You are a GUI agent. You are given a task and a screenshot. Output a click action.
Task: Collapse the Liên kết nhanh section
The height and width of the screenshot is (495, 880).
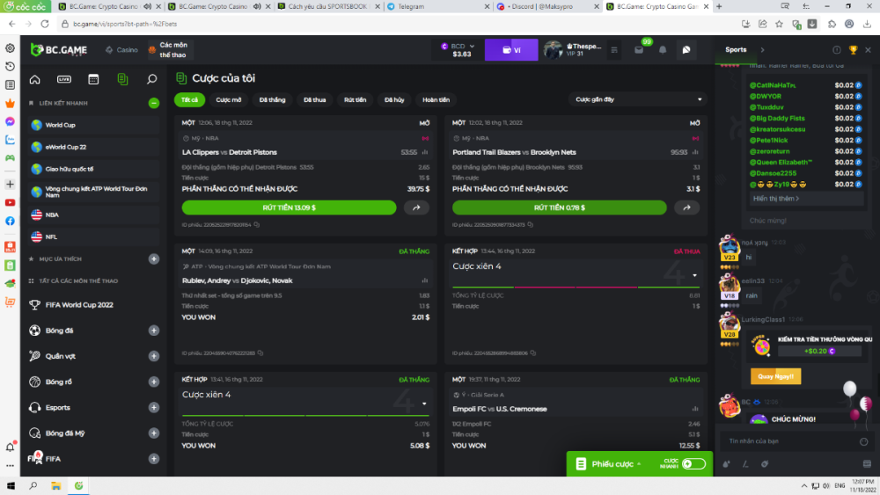point(154,103)
